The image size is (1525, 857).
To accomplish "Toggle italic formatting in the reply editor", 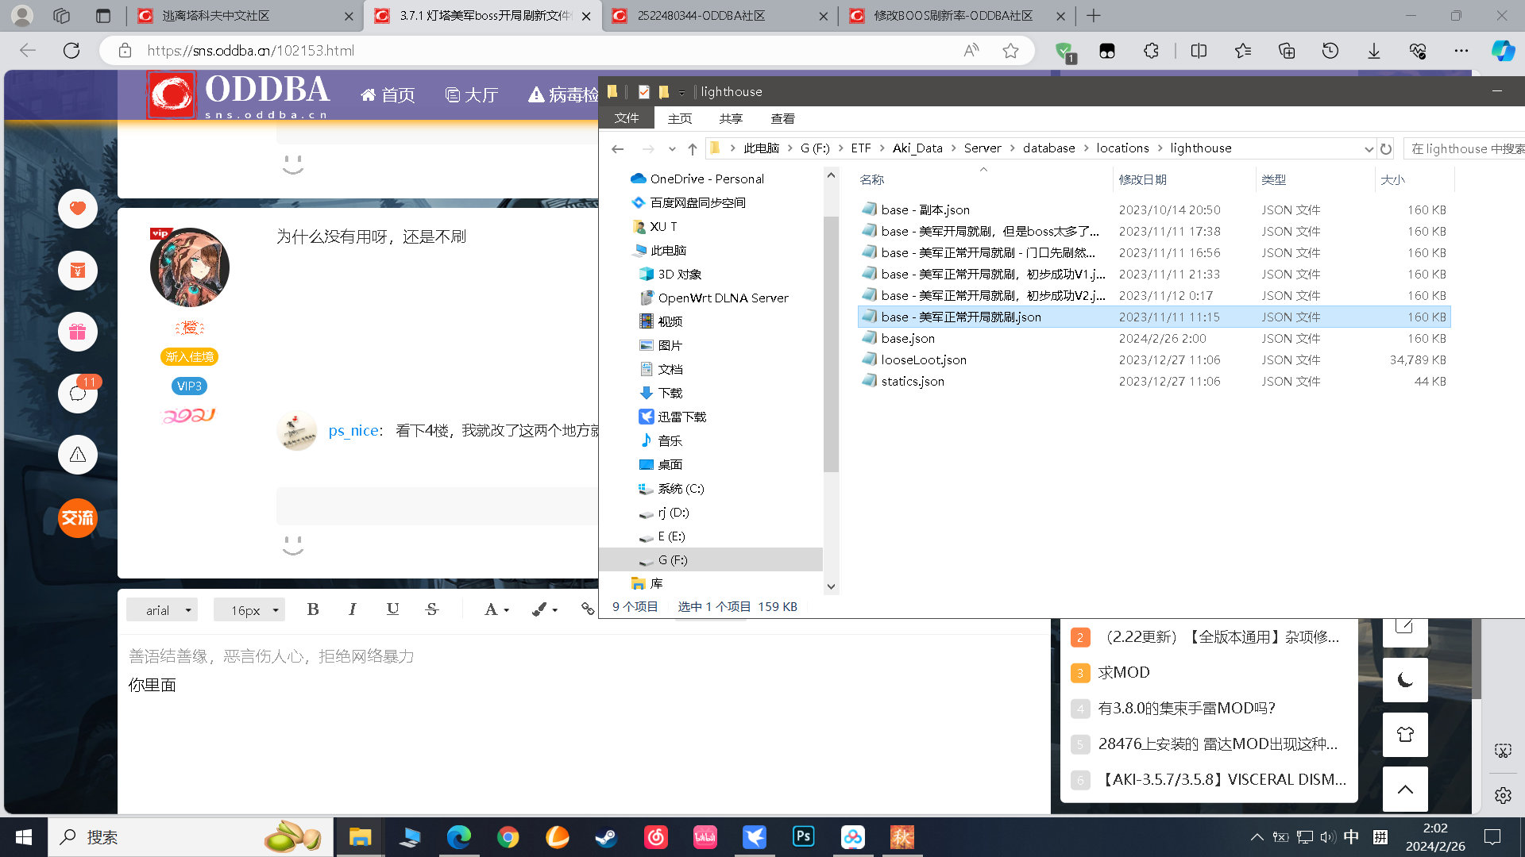I will pyautogui.click(x=352, y=609).
